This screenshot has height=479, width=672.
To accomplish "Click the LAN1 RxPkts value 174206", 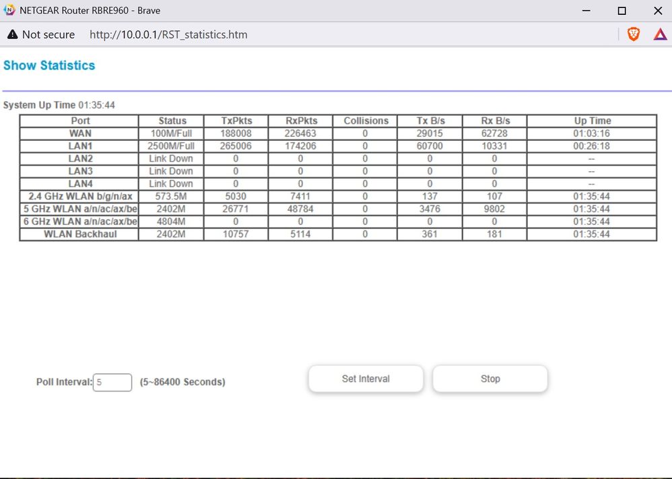I will [300, 146].
